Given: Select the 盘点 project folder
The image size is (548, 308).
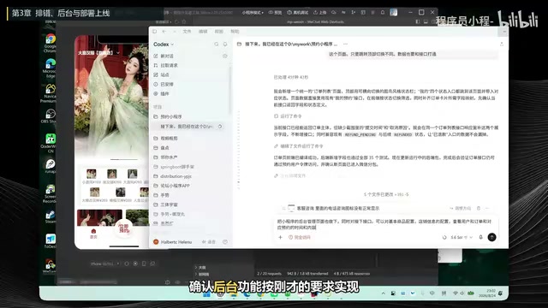Looking at the screenshot, I should [x=165, y=148].
